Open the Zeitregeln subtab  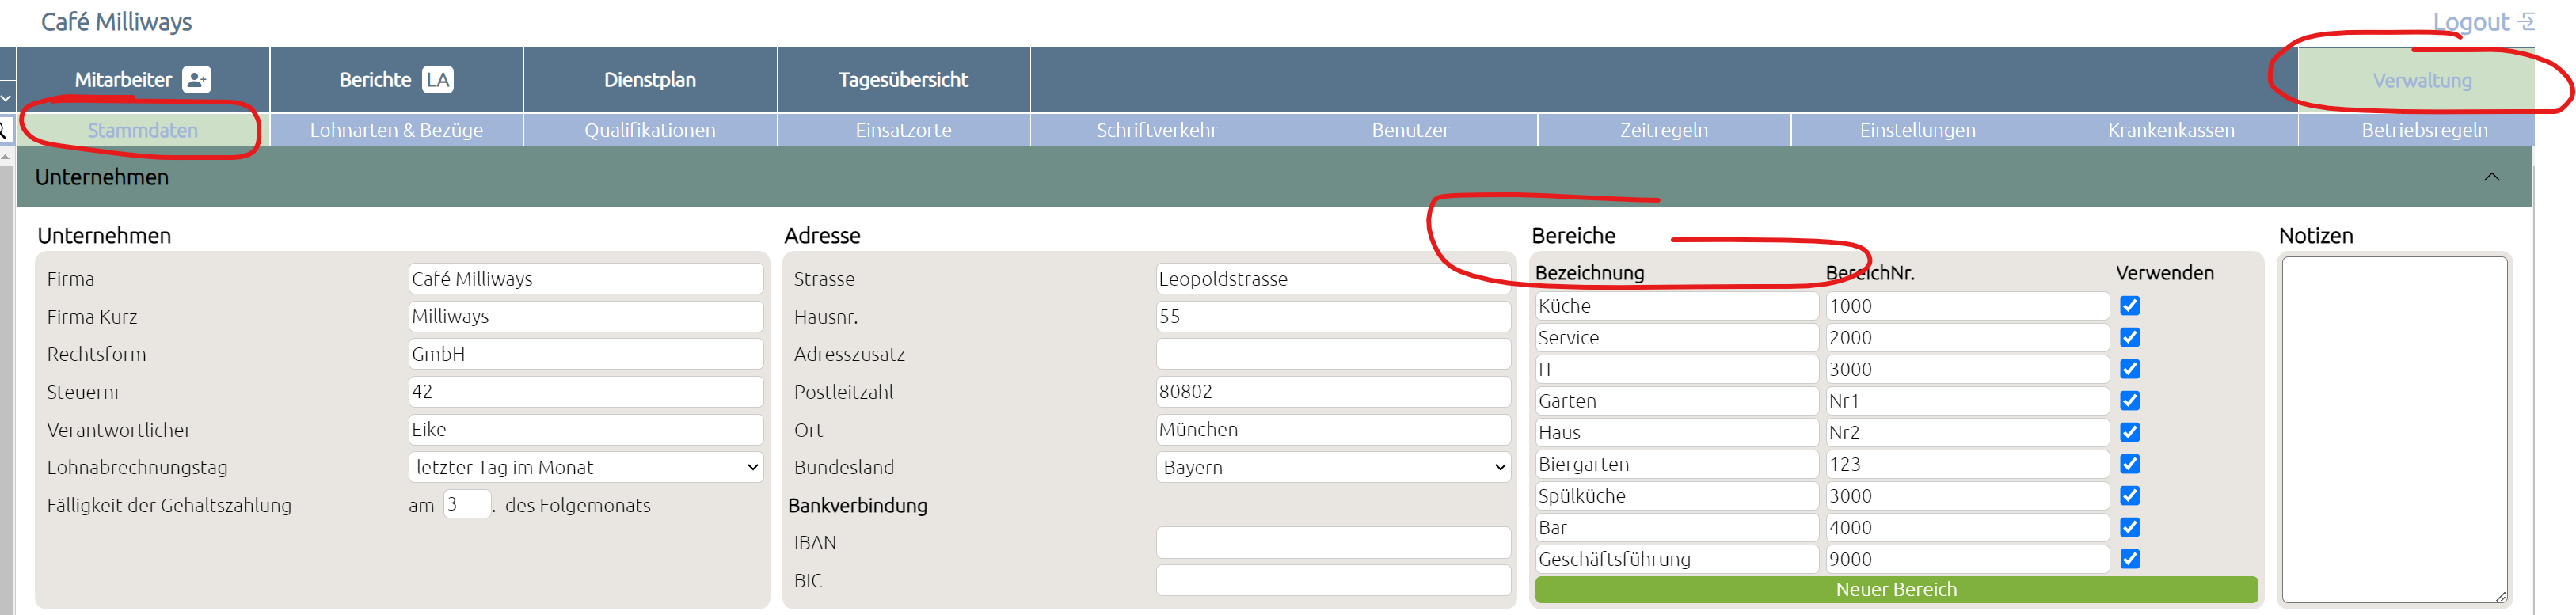tap(1664, 130)
